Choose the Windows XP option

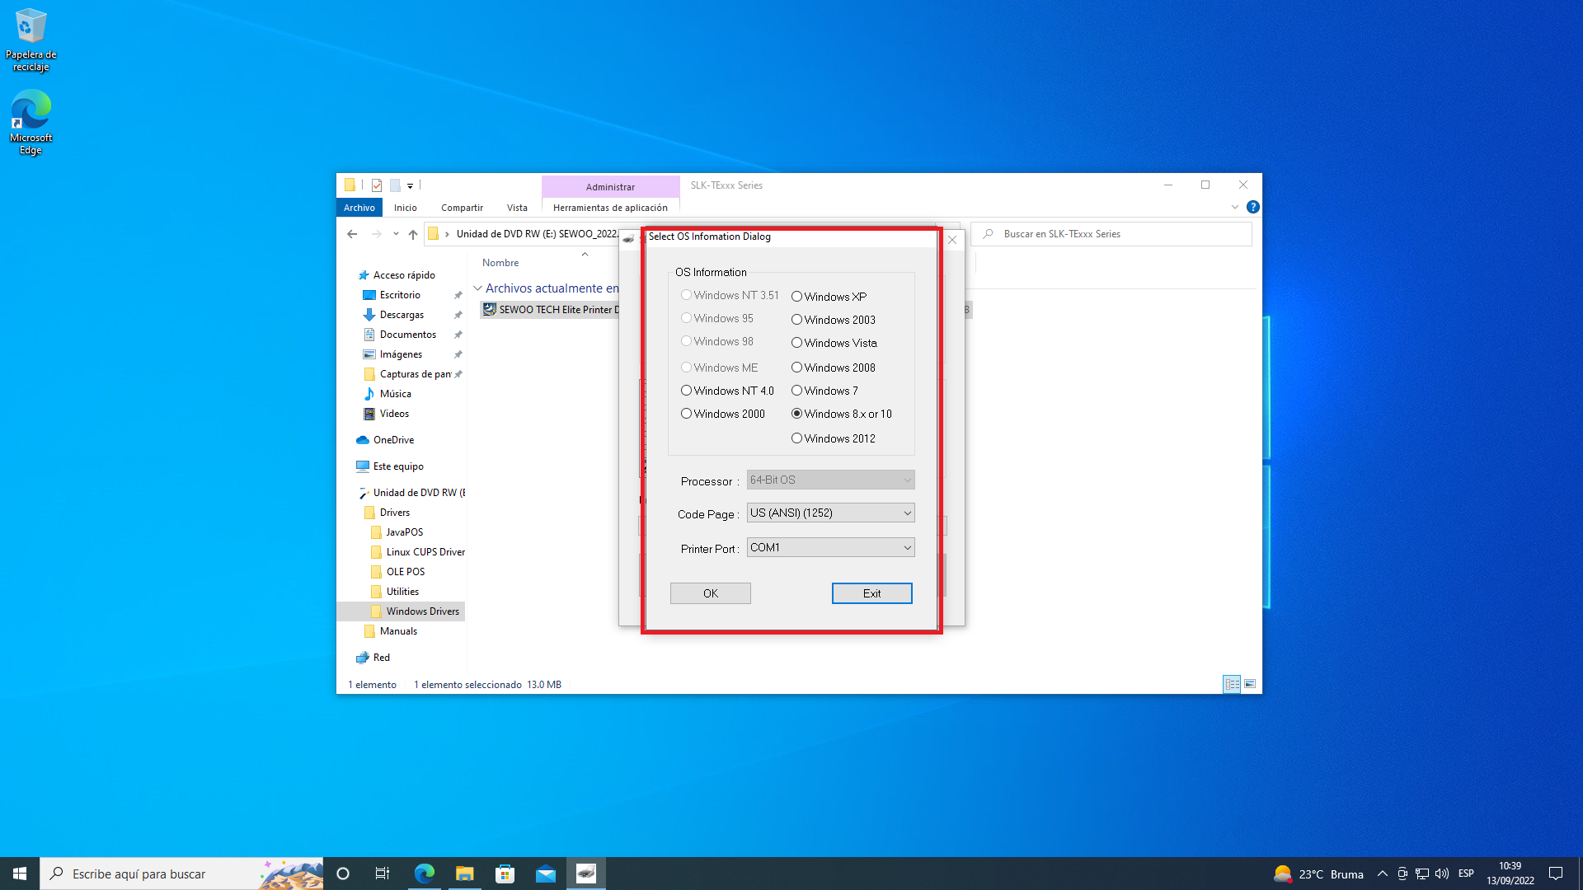coord(796,297)
